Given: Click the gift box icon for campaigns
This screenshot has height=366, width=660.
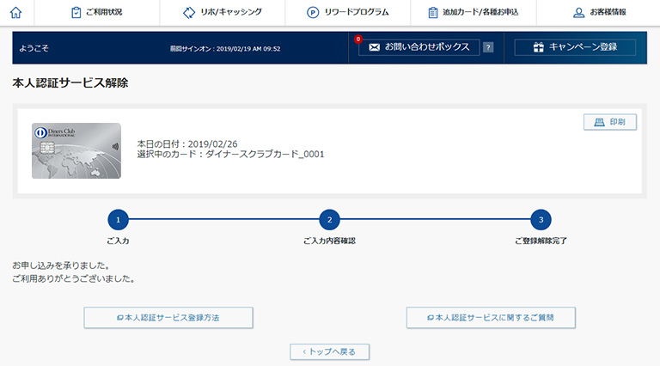Looking at the screenshot, I should pyautogui.click(x=538, y=47).
